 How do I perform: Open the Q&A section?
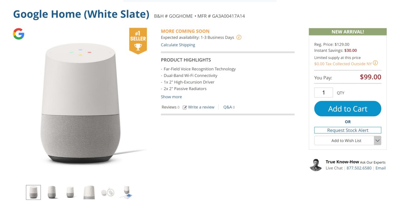227,107
